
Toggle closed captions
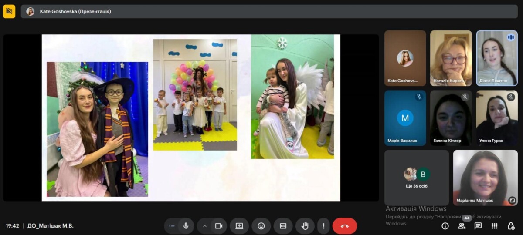pyautogui.click(x=283, y=226)
